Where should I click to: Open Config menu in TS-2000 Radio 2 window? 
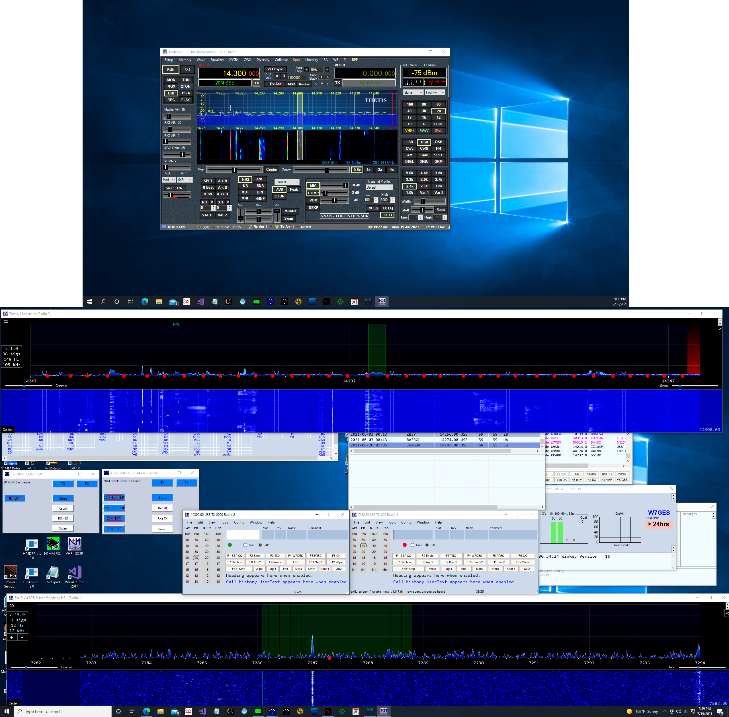[239, 522]
